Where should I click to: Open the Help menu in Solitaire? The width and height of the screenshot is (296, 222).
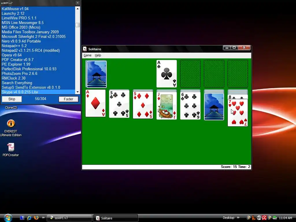98,55
